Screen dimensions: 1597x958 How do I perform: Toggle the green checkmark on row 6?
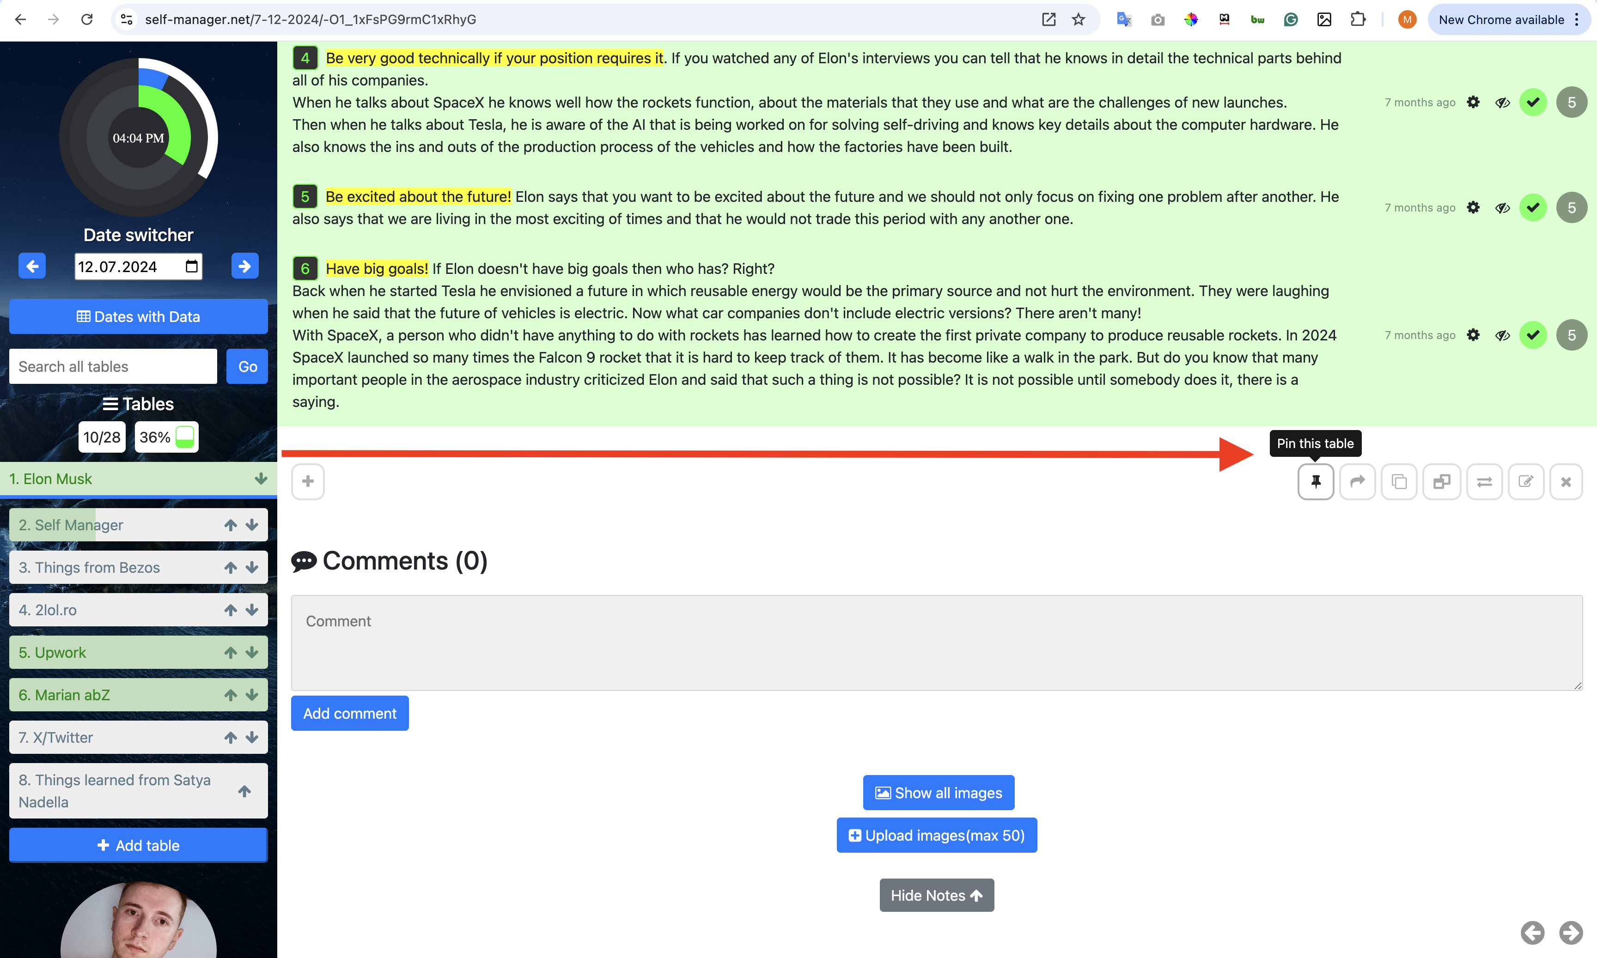(x=1533, y=335)
